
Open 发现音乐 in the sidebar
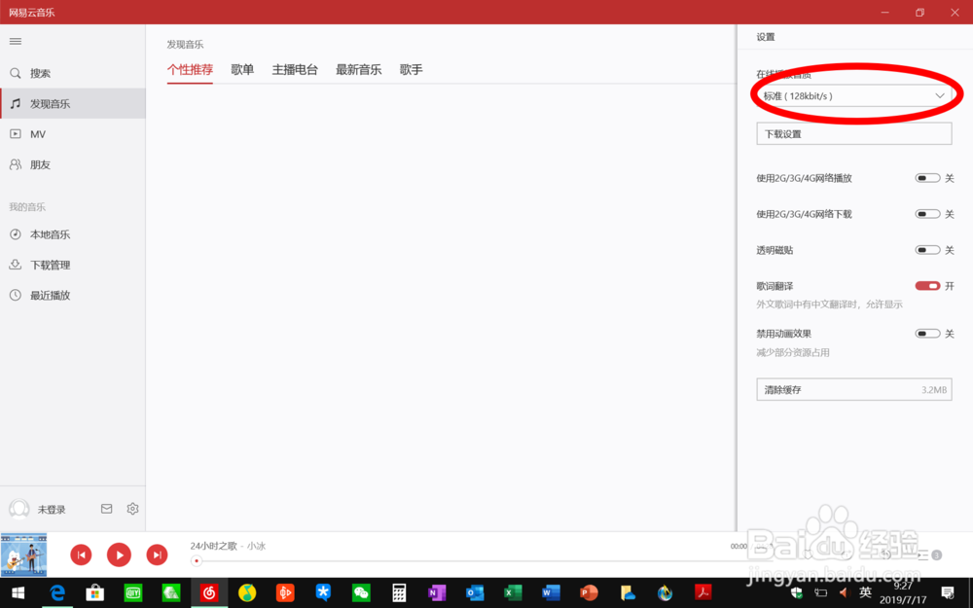click(x=73, y=104)
